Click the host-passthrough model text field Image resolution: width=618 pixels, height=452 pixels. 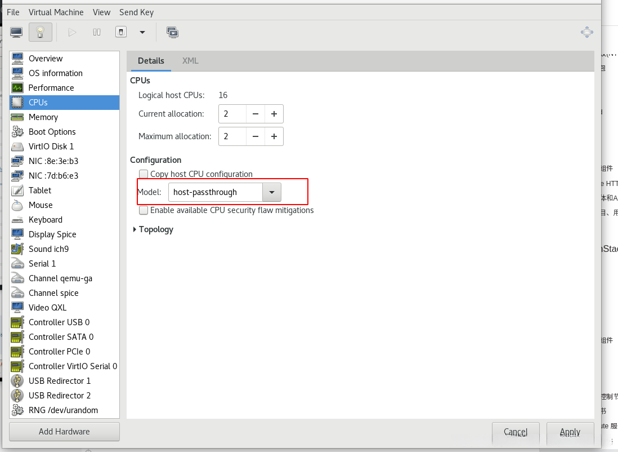tap(216, 192)
